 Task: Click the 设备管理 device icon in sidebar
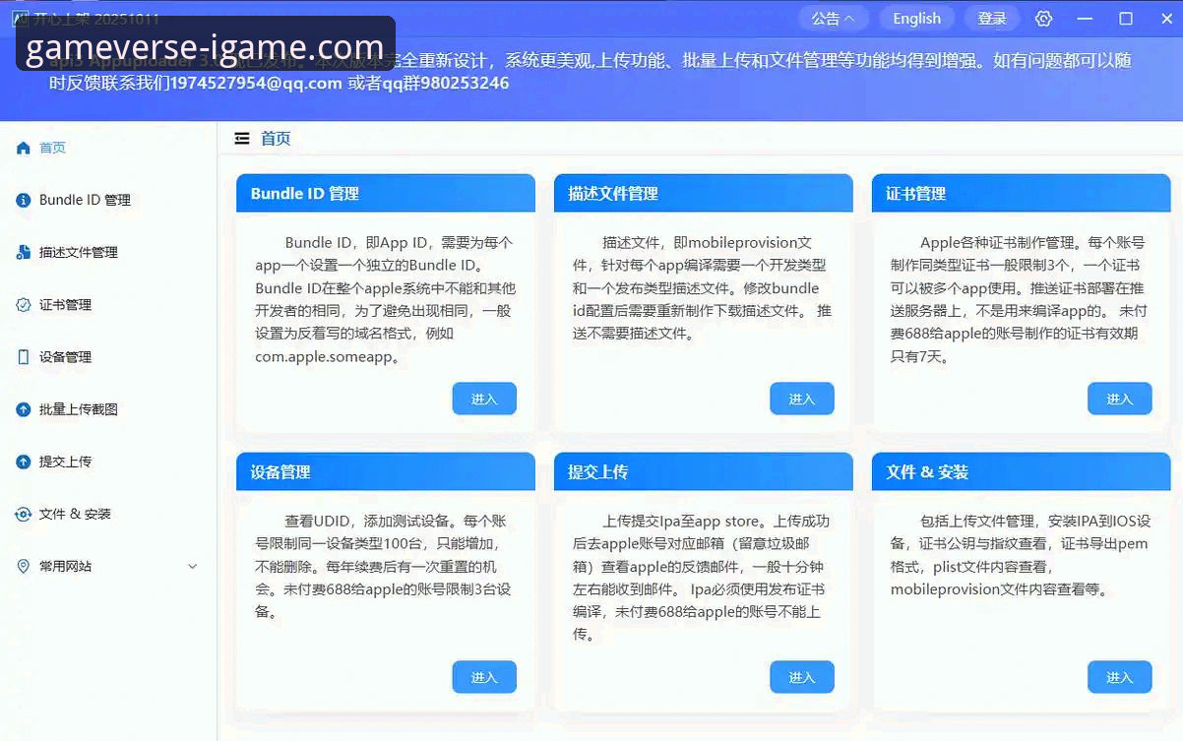(24, 357)
